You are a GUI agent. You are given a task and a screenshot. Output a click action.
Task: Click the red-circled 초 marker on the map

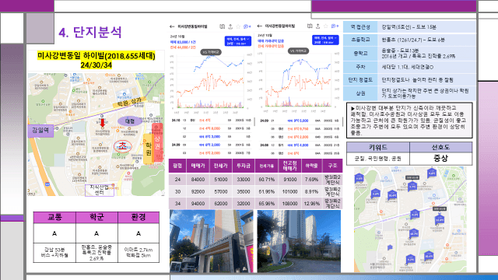(123, 146)
